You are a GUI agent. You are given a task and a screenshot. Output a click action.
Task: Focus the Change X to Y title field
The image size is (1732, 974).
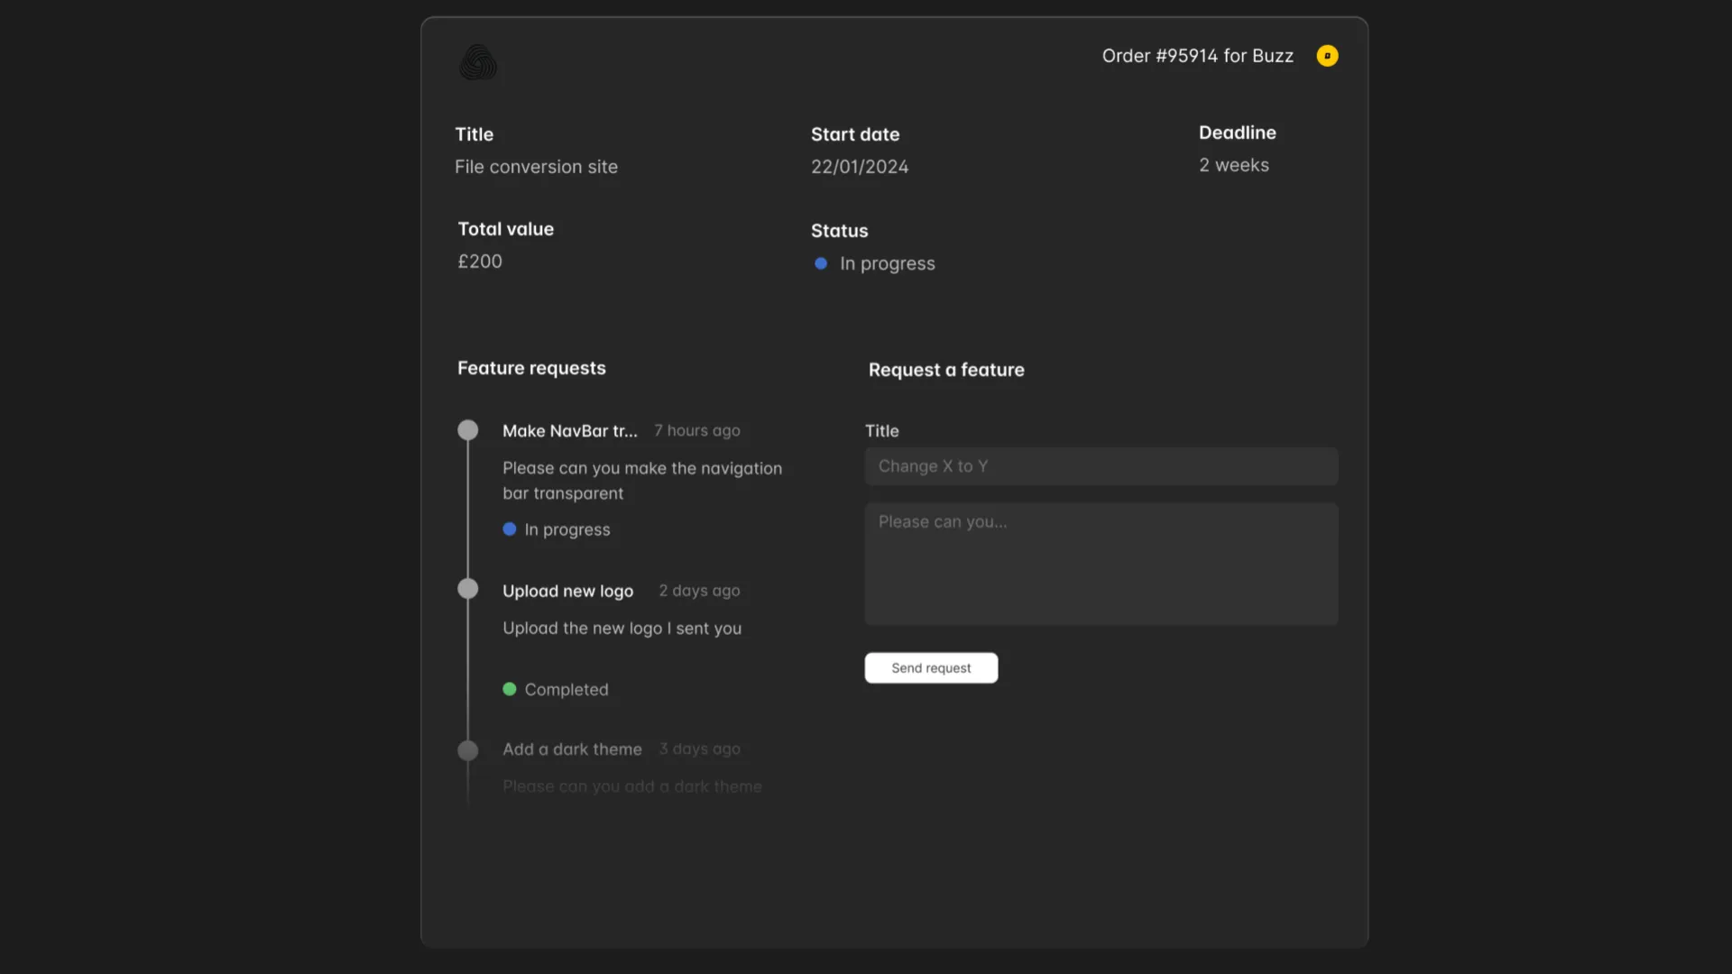1101,466
